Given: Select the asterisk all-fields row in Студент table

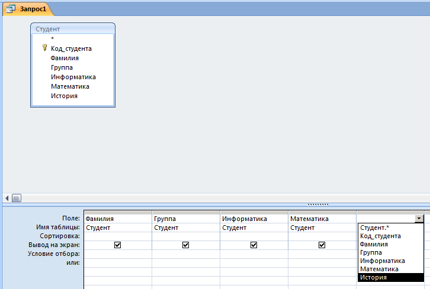Looking at the screenshot, I should click(52, 38).
